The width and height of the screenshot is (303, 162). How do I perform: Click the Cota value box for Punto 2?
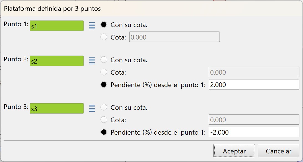pyautogui.click(x=253, y=72)
